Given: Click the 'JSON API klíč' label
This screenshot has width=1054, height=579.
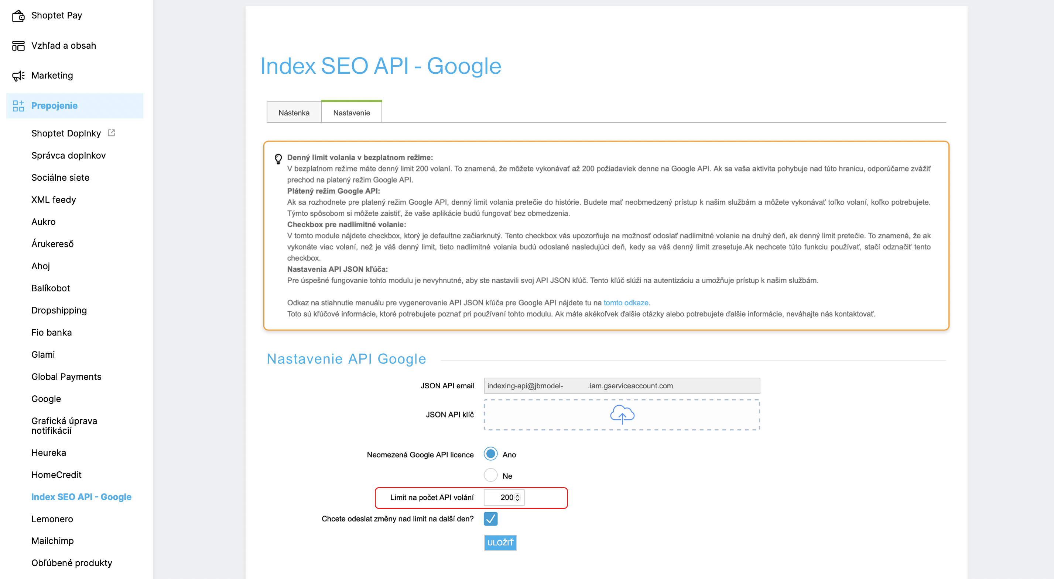Looking at the screenshot, I should pyautogui.click(x=450, y=414).
